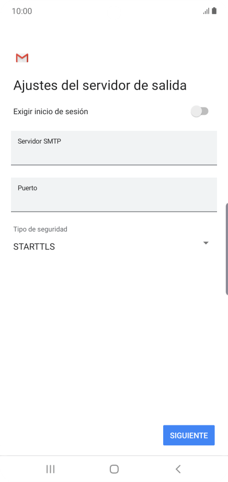Tap the Tipo de seguridad label
The height and width of the screenshot is (482, 228).
40,229
